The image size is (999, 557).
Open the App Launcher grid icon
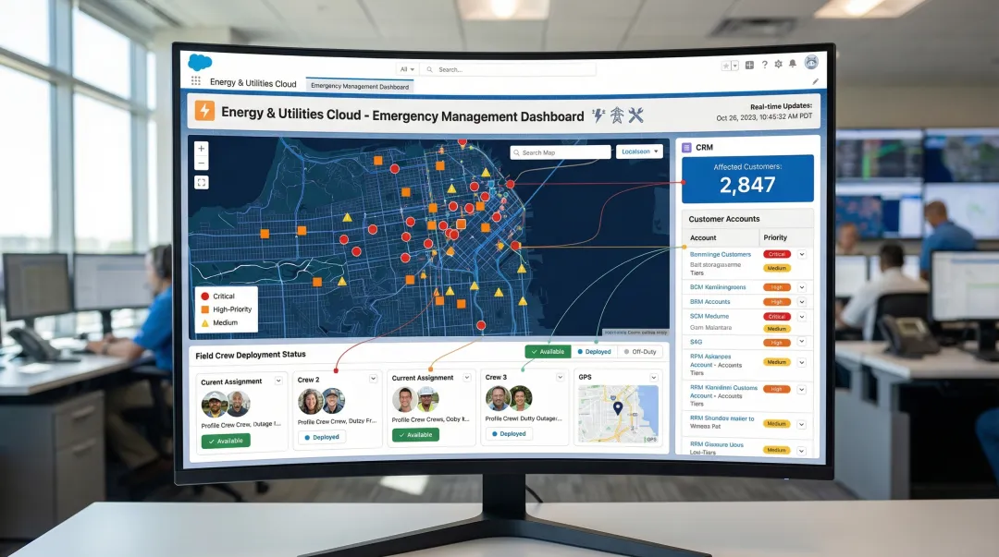(x=195, y=81)
